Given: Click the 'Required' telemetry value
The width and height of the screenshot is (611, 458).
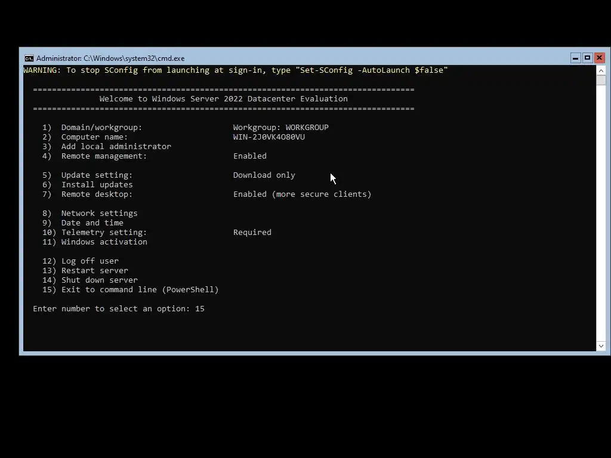Looking at the screenshot, I should (x=252, y=233).
